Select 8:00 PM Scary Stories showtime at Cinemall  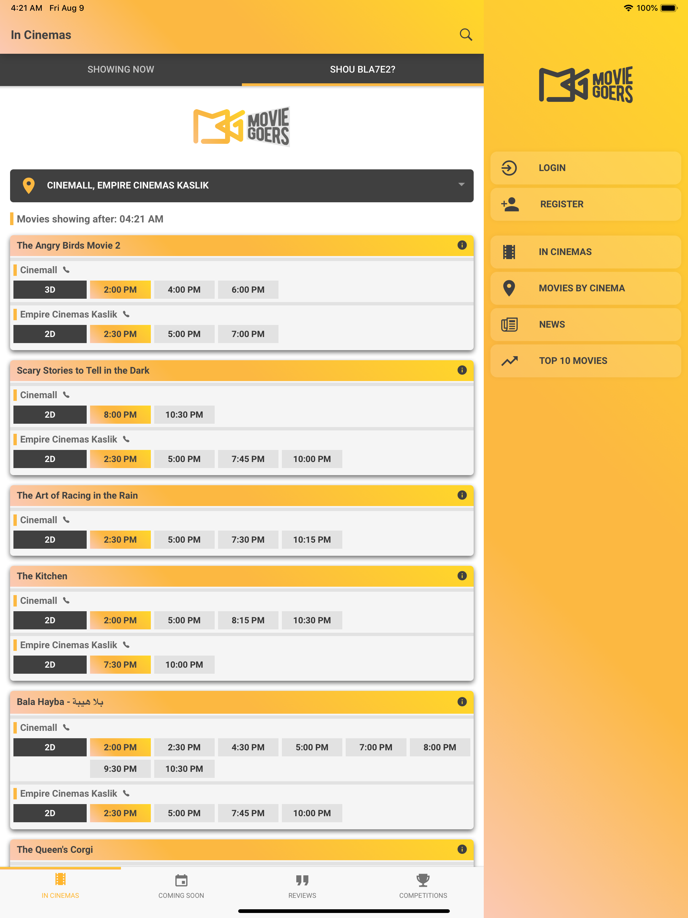[x=120, y=415]
